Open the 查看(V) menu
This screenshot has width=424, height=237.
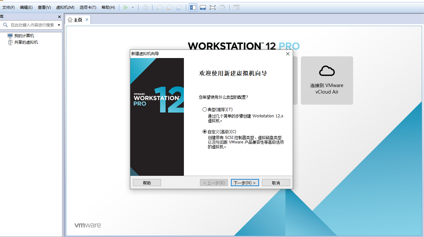coord(44,7)
